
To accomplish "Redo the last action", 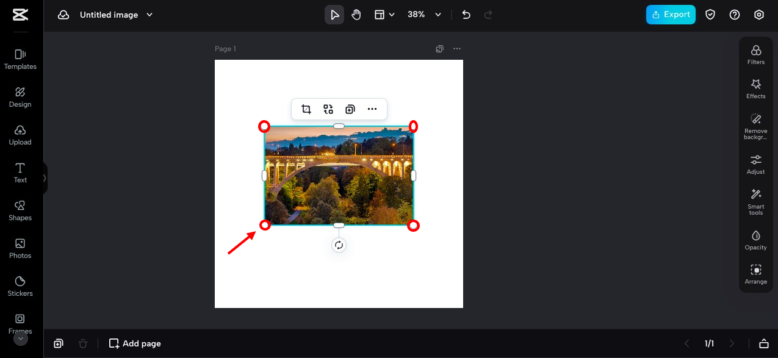I will [488, 15].
